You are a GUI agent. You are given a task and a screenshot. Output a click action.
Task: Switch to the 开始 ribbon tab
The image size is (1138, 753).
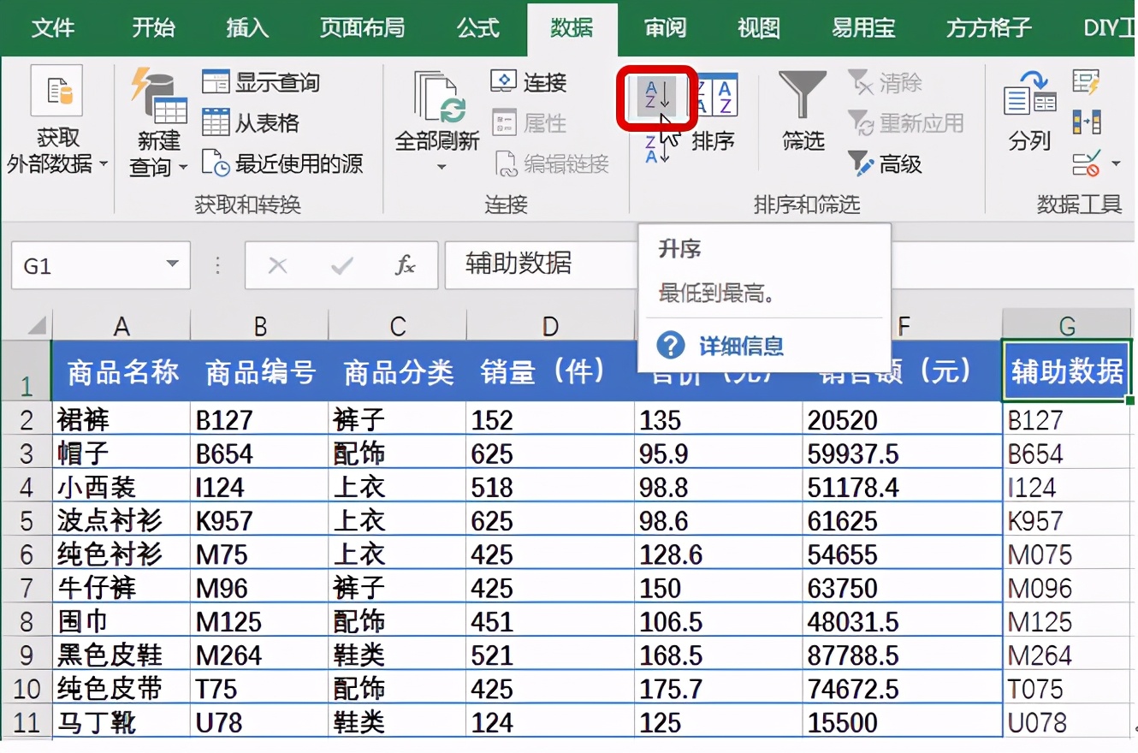tap(152, 27)
